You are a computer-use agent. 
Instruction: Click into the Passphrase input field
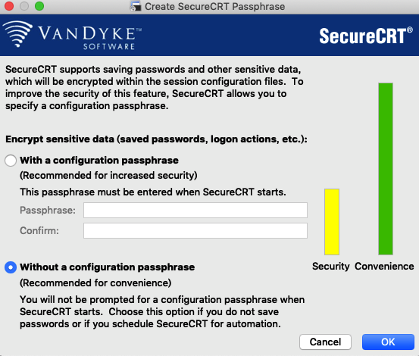(195, 210)
